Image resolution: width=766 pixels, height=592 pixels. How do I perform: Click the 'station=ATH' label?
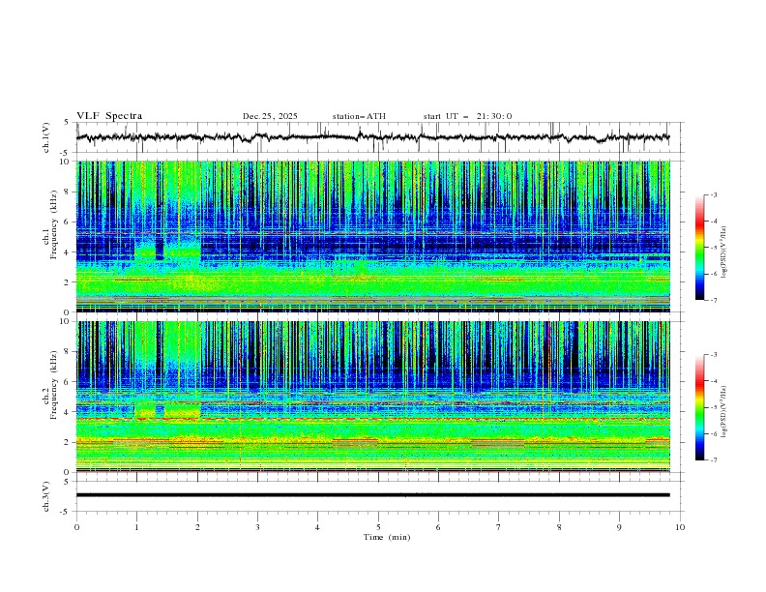pos(359,116)
